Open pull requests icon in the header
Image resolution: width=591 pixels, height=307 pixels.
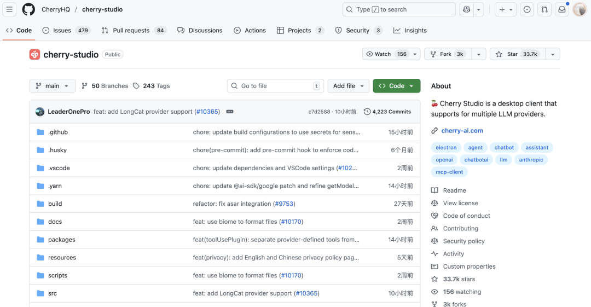point(544,9)
